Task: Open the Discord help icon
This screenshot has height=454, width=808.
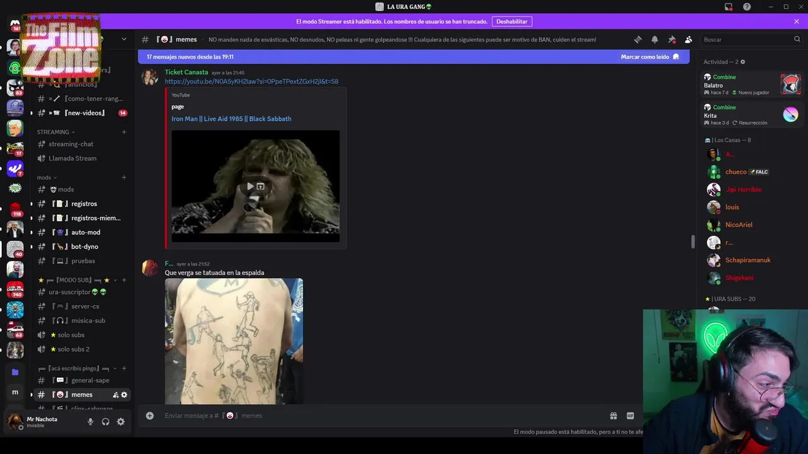Action: 747,7
